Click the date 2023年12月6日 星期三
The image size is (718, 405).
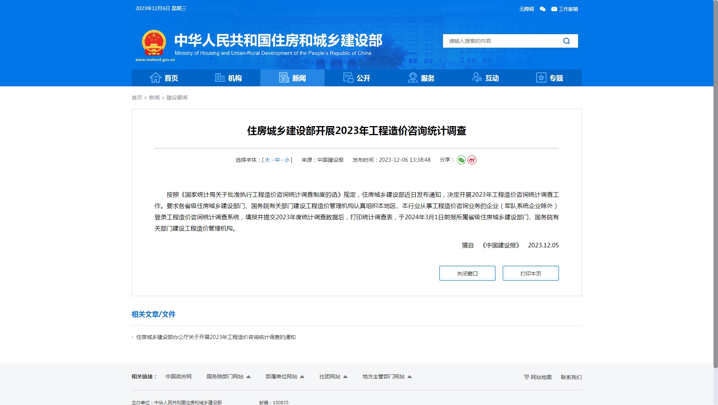pos(161,8)
